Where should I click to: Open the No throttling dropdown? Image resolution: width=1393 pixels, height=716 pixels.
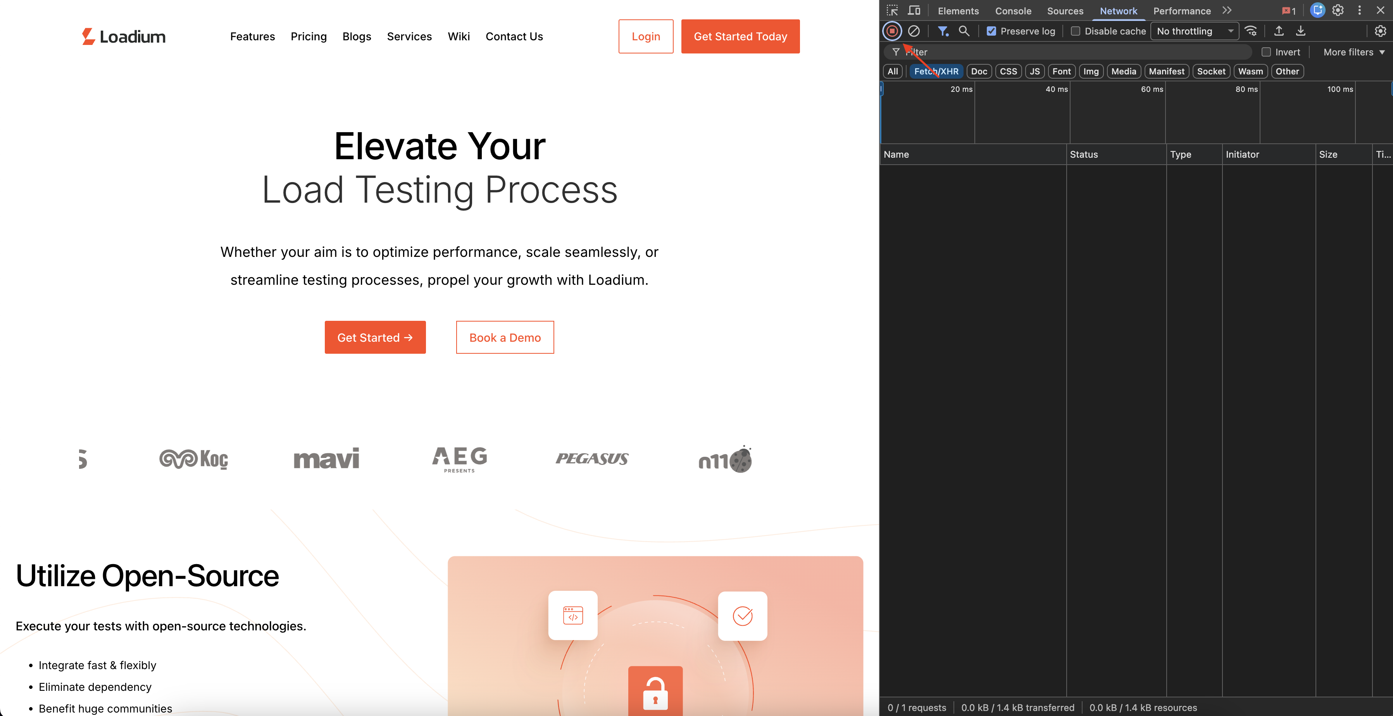click(1194, 31)
